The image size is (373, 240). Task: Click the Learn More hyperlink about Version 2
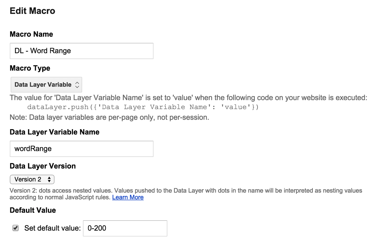(x=128, y=197)
